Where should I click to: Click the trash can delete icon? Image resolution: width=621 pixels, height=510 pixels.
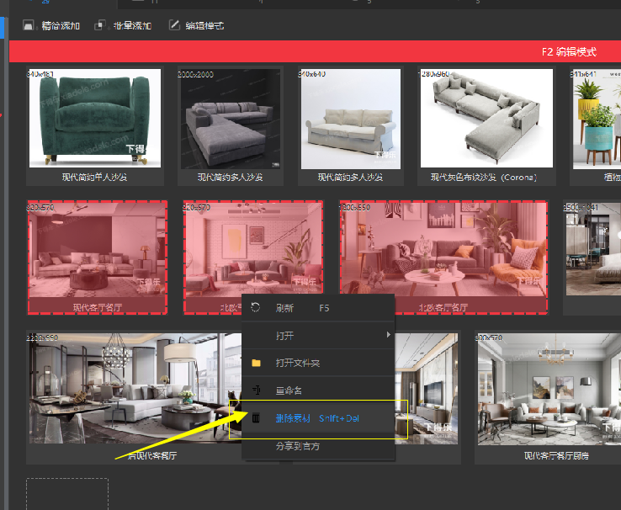coord(256,418)
